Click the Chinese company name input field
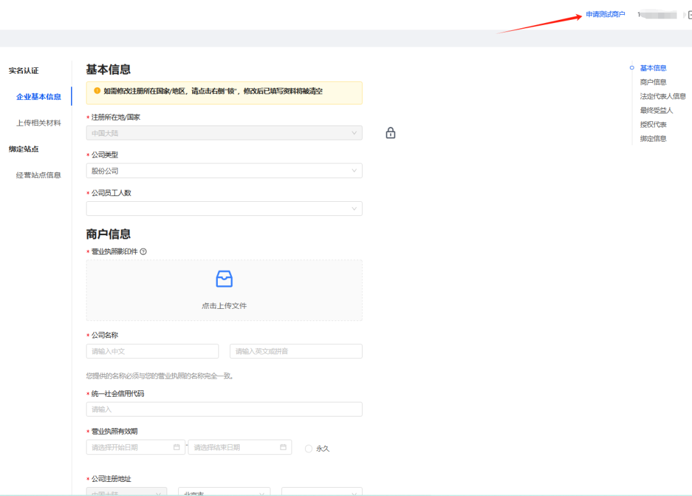This screenshot has height=496, width=692. tap(152, 351)
